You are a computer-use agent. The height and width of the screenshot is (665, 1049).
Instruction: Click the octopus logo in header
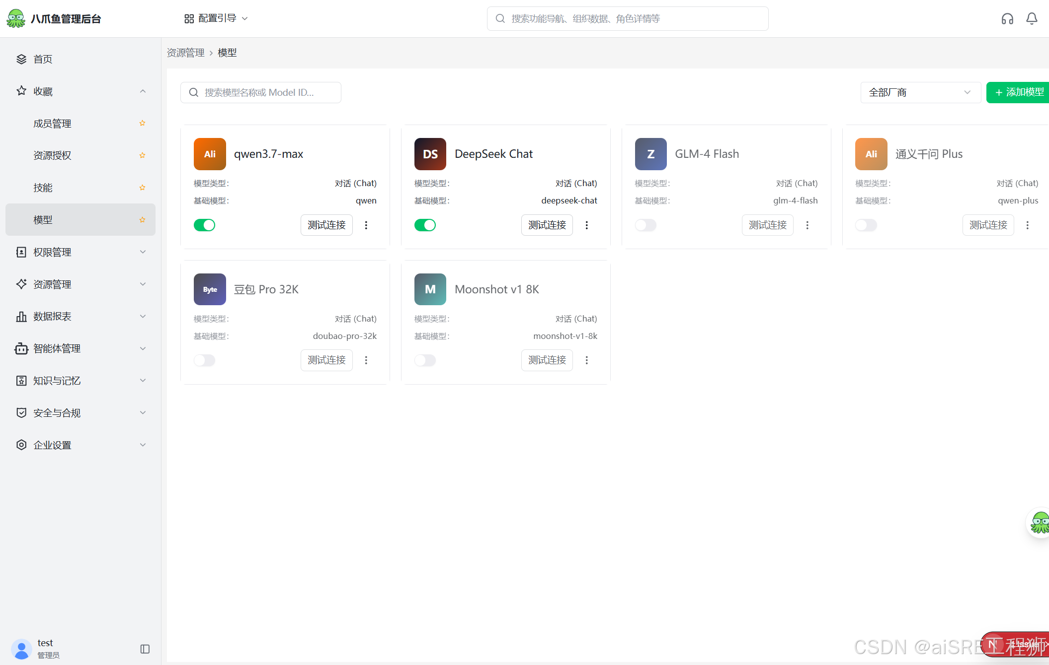tap(16, 18)
